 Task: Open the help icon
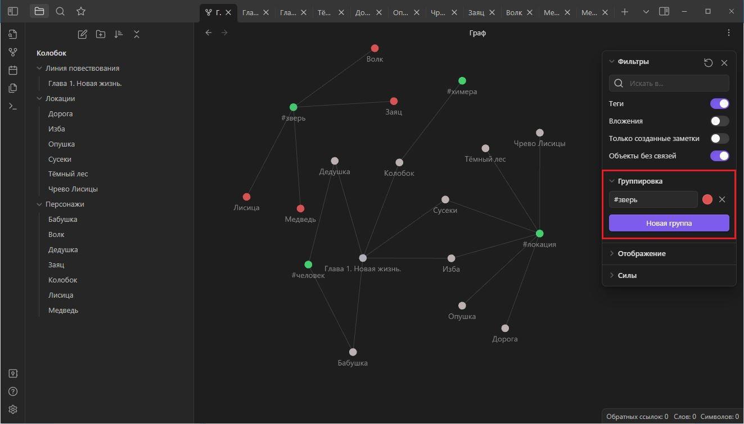pyautogui.click(x=13, y=391)
